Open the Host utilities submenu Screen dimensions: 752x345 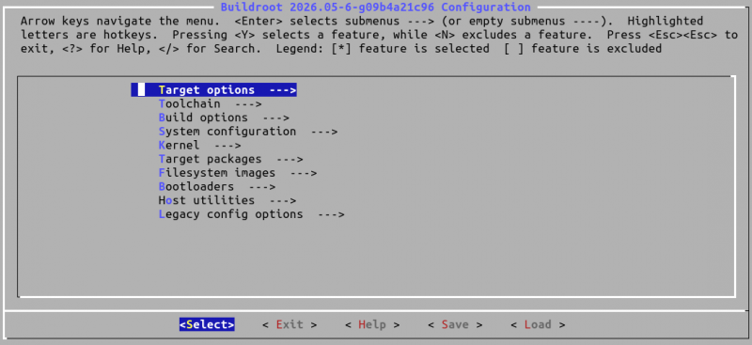[x=227, y=200]
